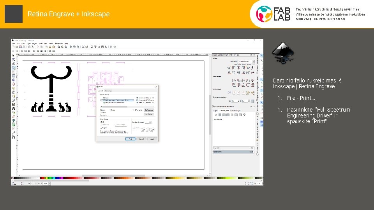Click the Open document toolbar icon
Viewport: 374px width, 210px height.
tap(17, 47)
